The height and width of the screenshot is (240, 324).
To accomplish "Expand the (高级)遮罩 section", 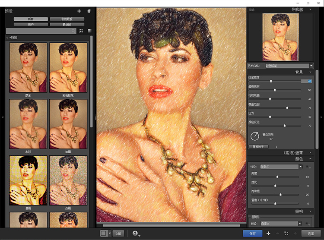I will click(310, 153).
